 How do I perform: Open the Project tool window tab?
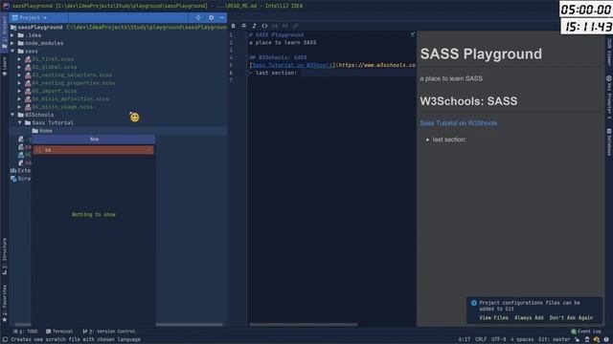tap(4, 32)
